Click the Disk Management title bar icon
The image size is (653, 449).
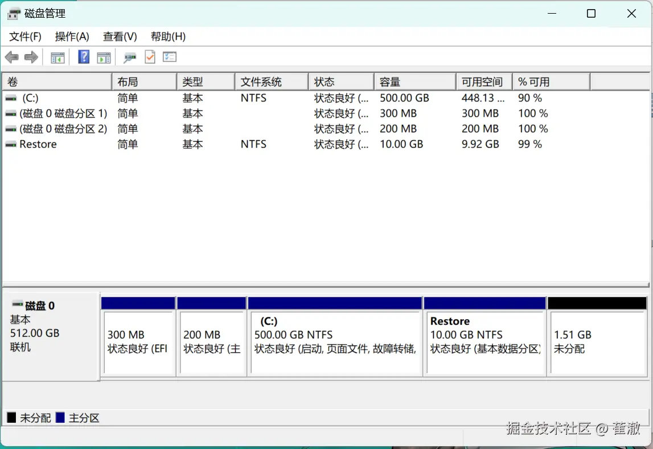click(x=14, y=13)
